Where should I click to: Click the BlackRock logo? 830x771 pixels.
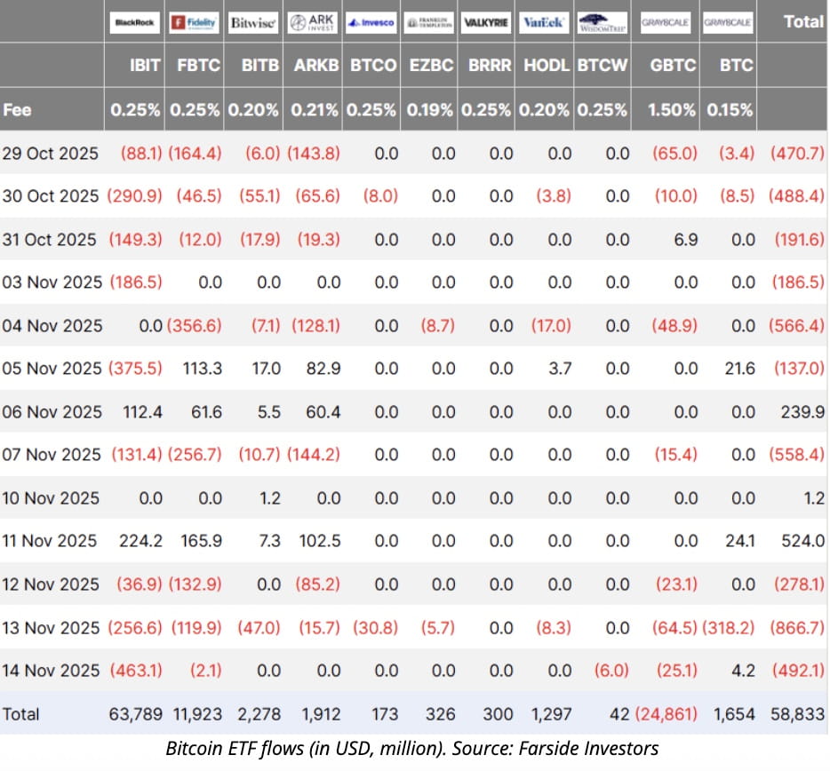click(135, 22)
